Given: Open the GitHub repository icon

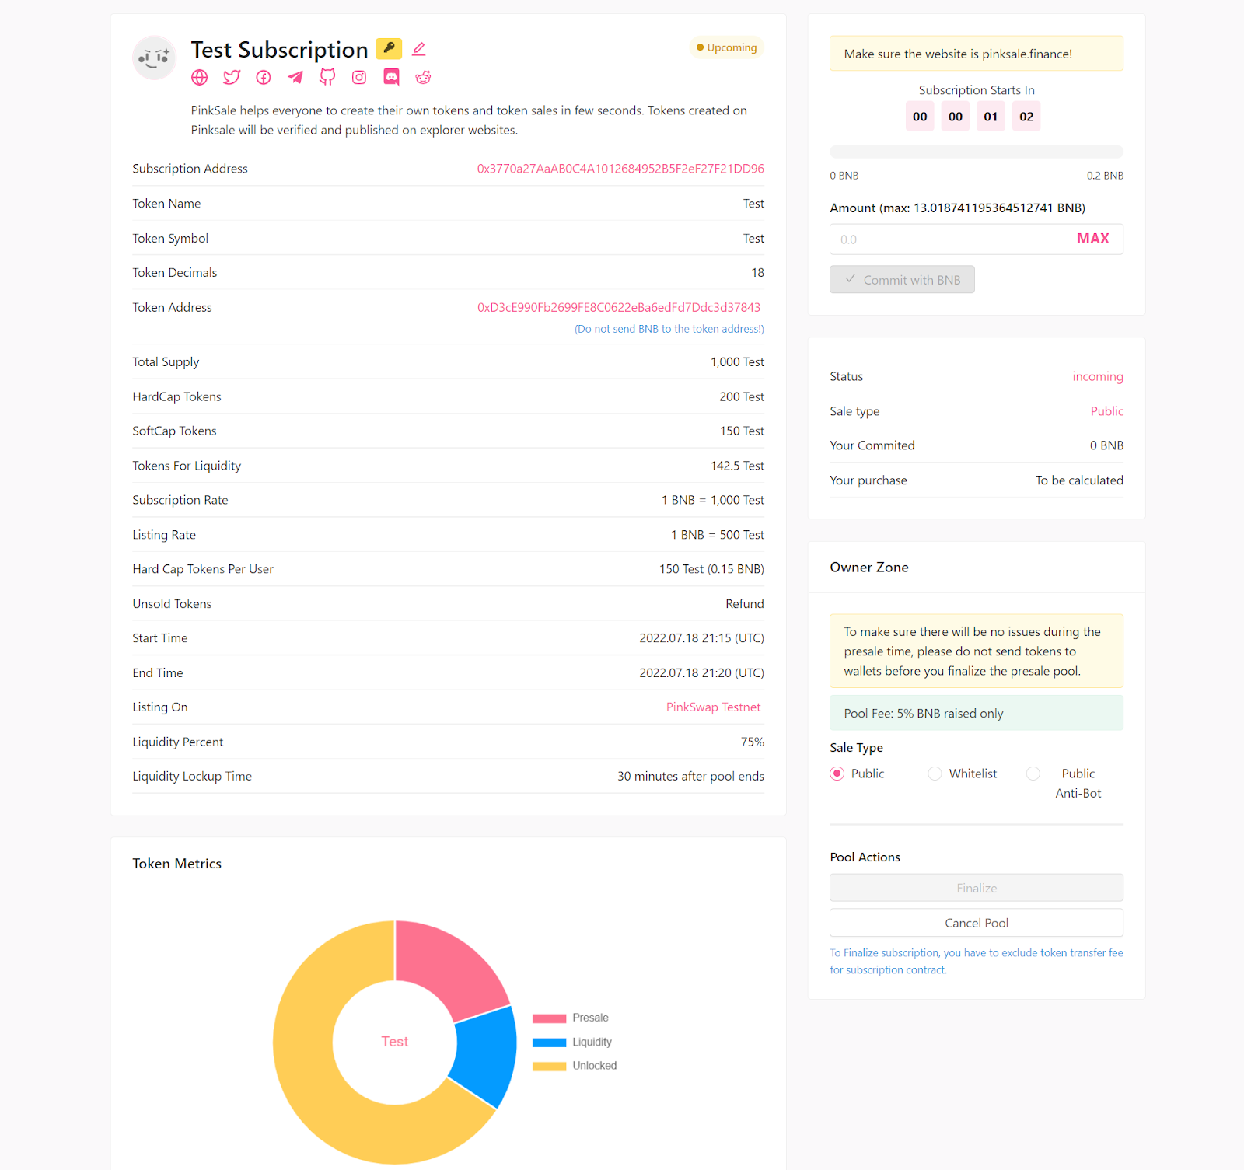Looking at the screenshot, I should [327, 77].
